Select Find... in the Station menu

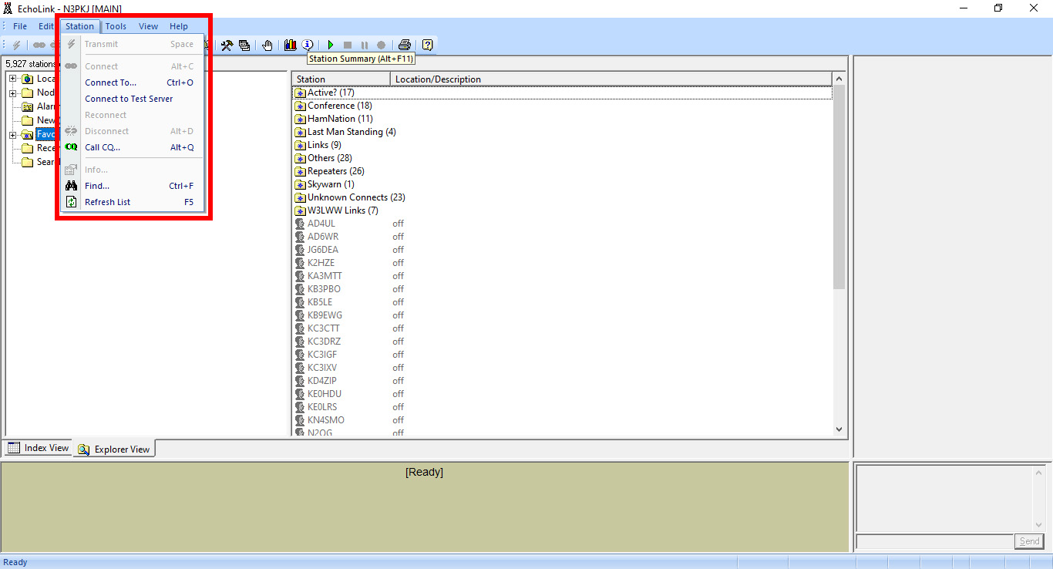pos(132,186)
